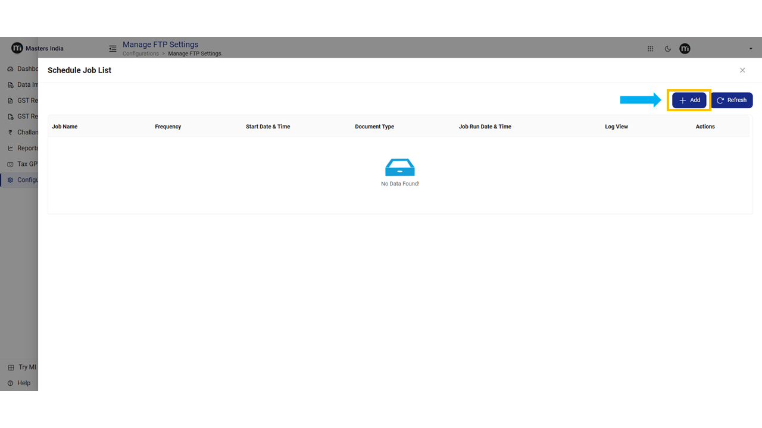This screenshot has height=428, width=762.
Task: Open the apps grid icon in header
Action: 650,49
